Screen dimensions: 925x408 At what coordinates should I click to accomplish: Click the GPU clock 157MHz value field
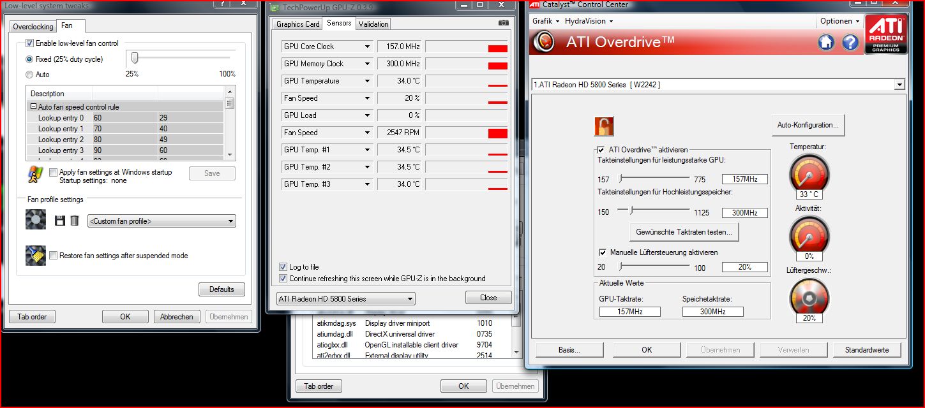(x=744, y=180)
